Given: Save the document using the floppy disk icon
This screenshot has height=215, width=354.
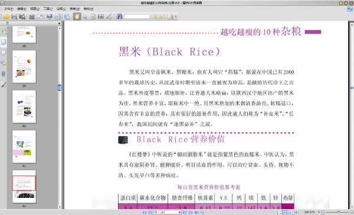Looking at the screenshot, I should pyautogui.click(x=14, y=16).
